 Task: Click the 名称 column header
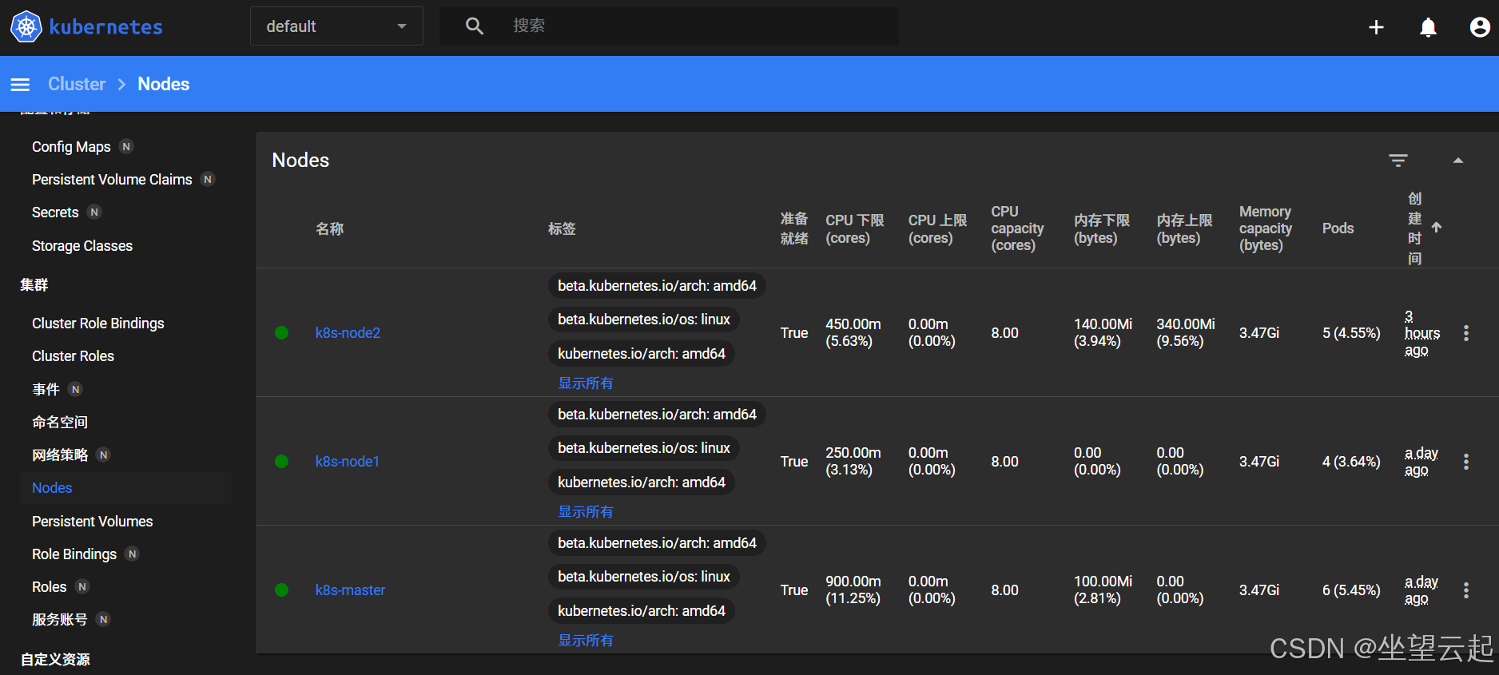pos(330,229)
